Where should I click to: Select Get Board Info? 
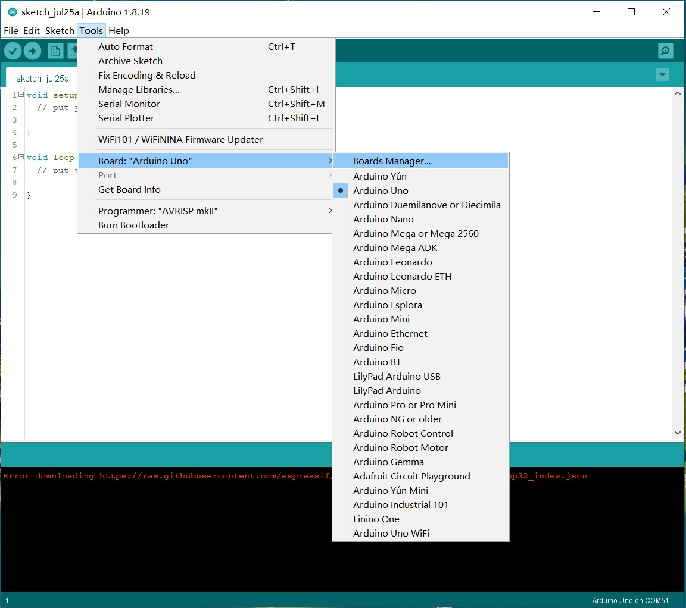207,190
